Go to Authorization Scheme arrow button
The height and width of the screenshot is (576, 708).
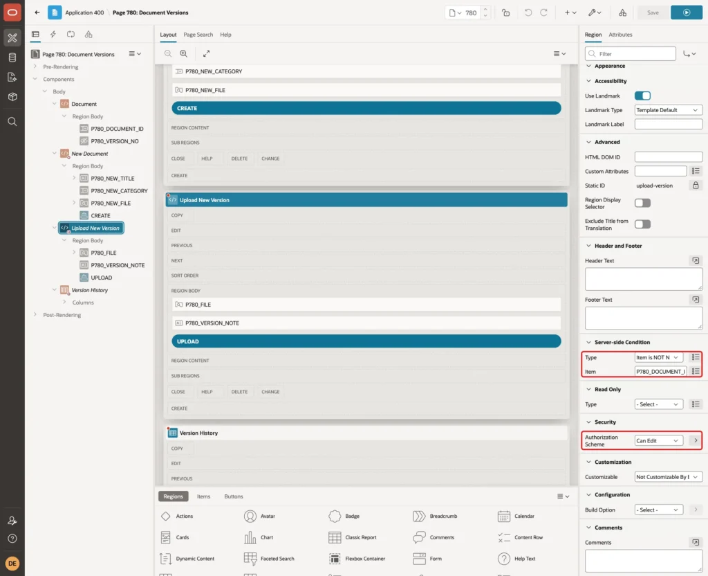[x=696, y=440]
